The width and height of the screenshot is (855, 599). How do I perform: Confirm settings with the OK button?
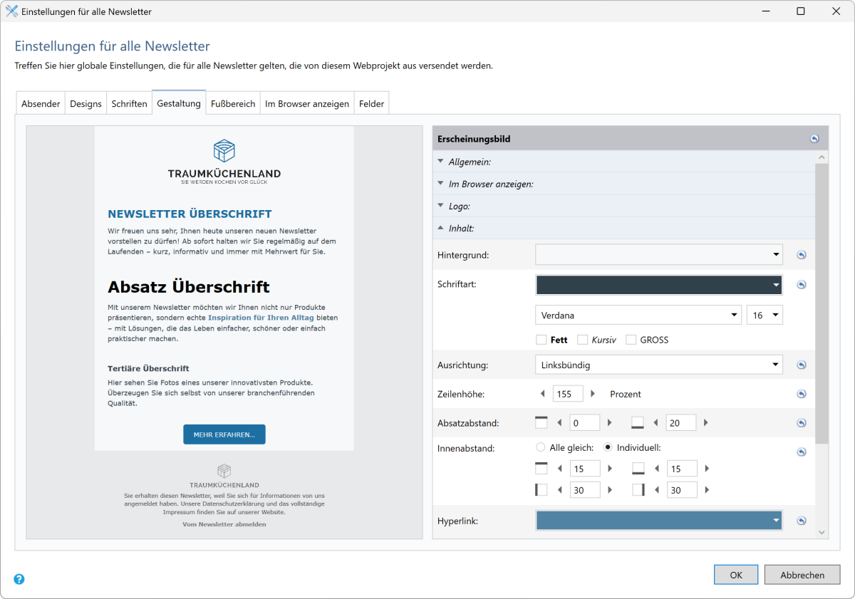pos(735,575)
